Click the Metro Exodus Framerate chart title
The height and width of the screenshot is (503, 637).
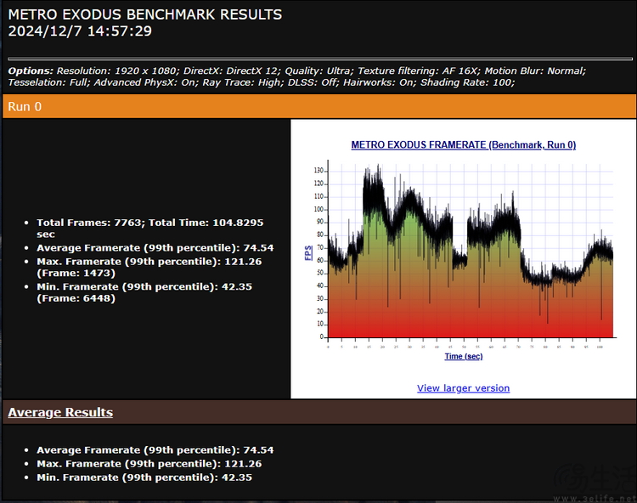click(464, 145)
